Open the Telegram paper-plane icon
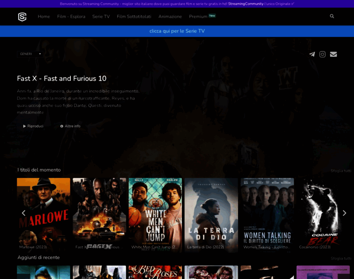This screenshot has height=279, width=354. click(312, 54)
